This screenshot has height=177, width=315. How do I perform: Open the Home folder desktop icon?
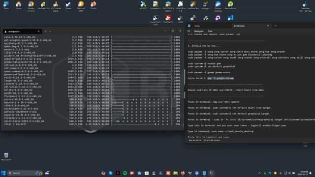point(19,5)
